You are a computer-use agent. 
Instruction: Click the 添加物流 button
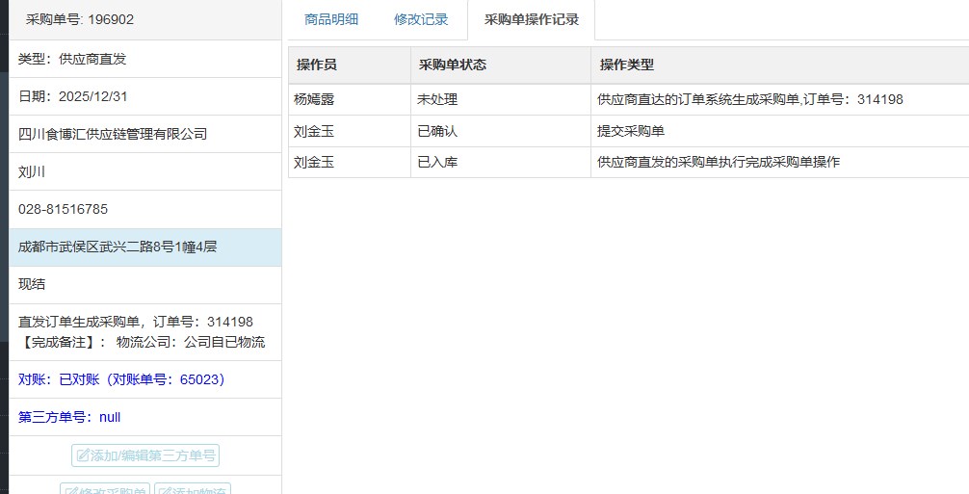click(193, 489)
